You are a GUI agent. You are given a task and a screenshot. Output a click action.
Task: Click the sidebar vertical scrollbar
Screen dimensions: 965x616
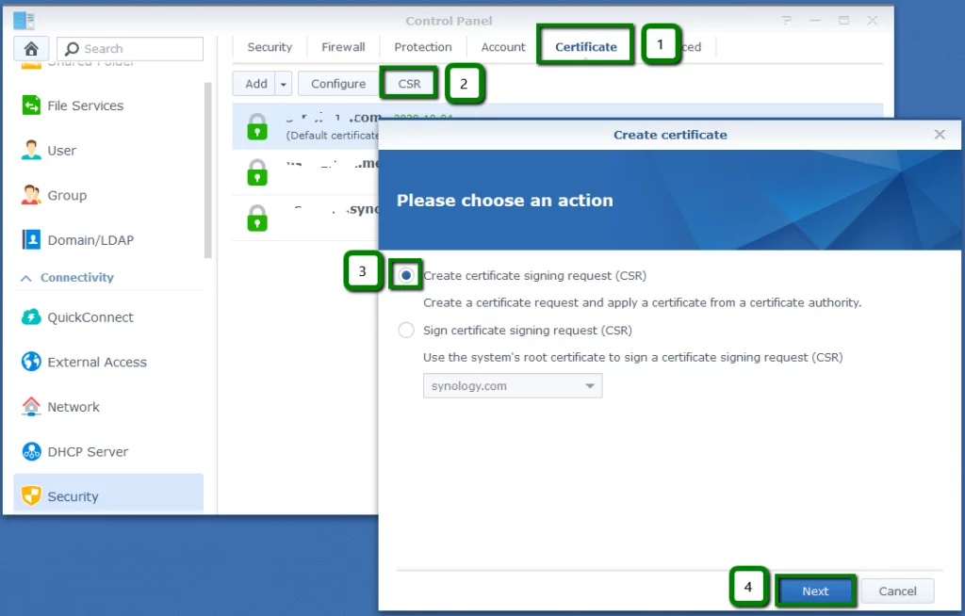(208, 170)
